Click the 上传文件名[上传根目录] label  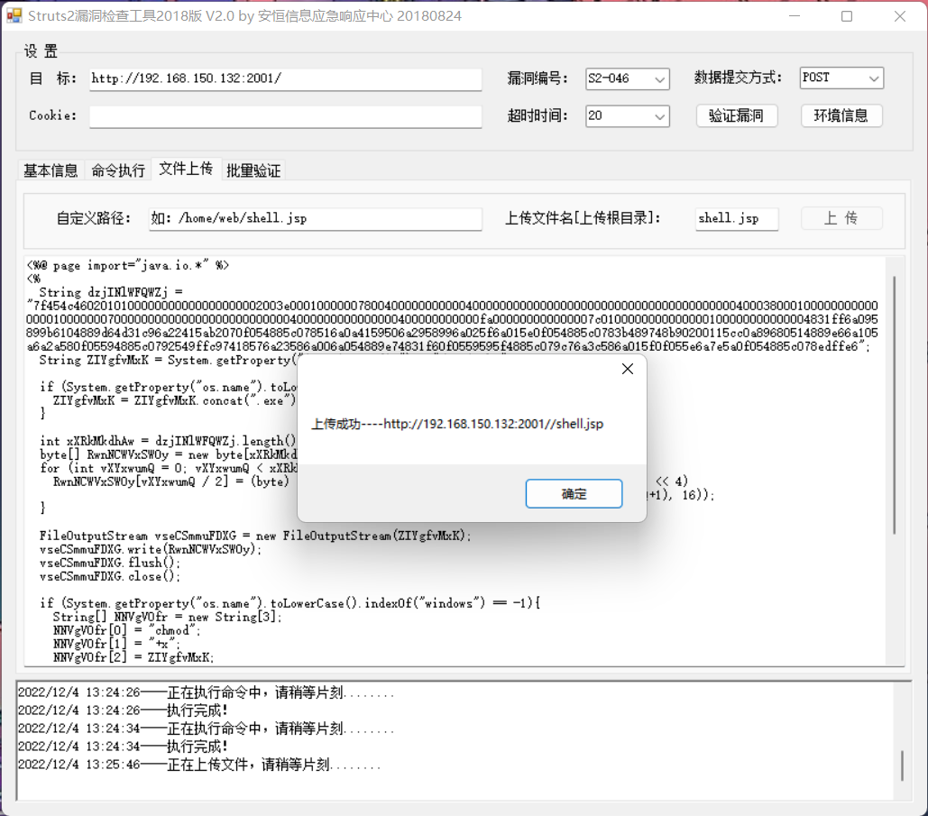[x=583, y=218]
